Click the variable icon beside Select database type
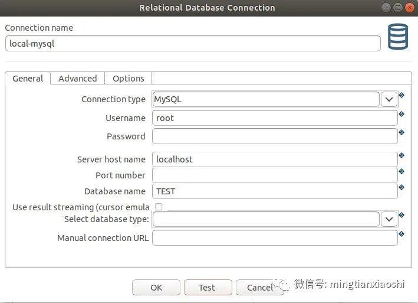 (401, 215)
